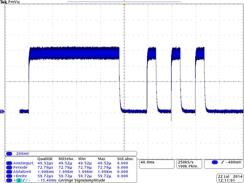Click the date and time display
This screenshot has width=244, height=183.
(229, 178)
